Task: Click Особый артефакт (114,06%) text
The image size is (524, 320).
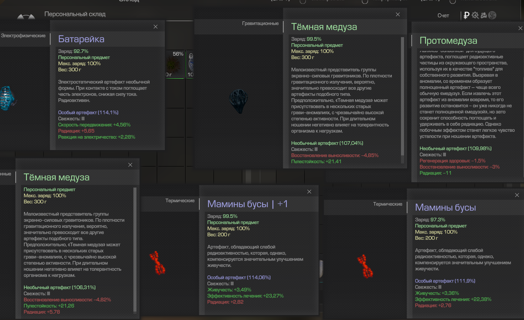Action: click(239, 278)
